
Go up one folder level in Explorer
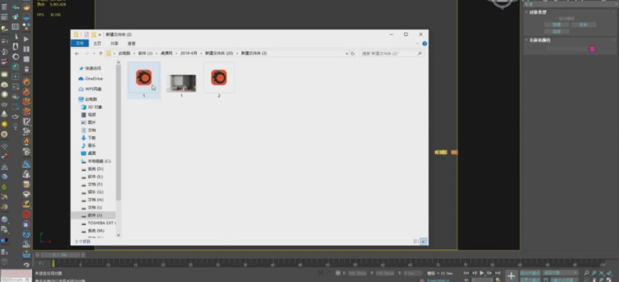pyautogui.click(x=101, y=53)
